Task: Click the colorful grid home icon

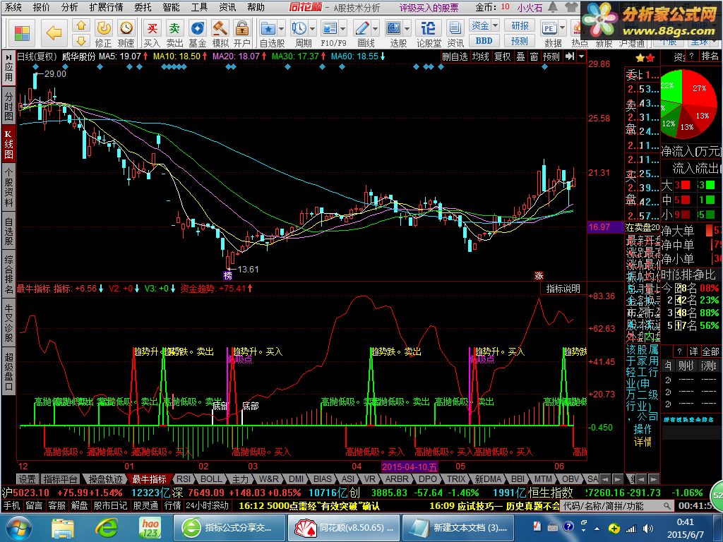Action: coord(22,34)
